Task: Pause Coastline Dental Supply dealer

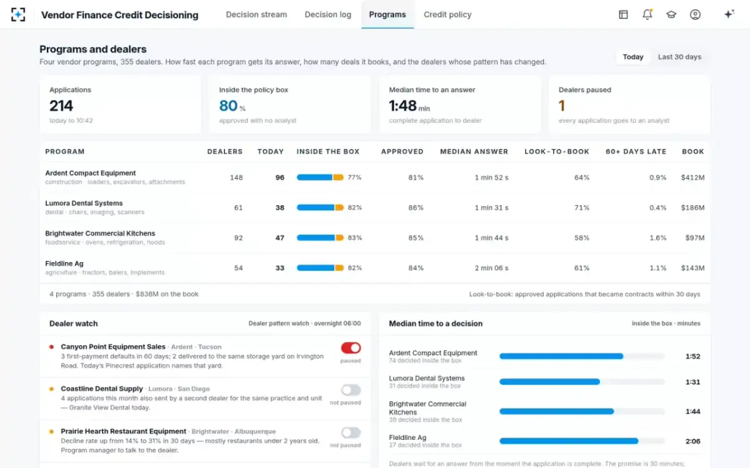Action: point(351,390)
